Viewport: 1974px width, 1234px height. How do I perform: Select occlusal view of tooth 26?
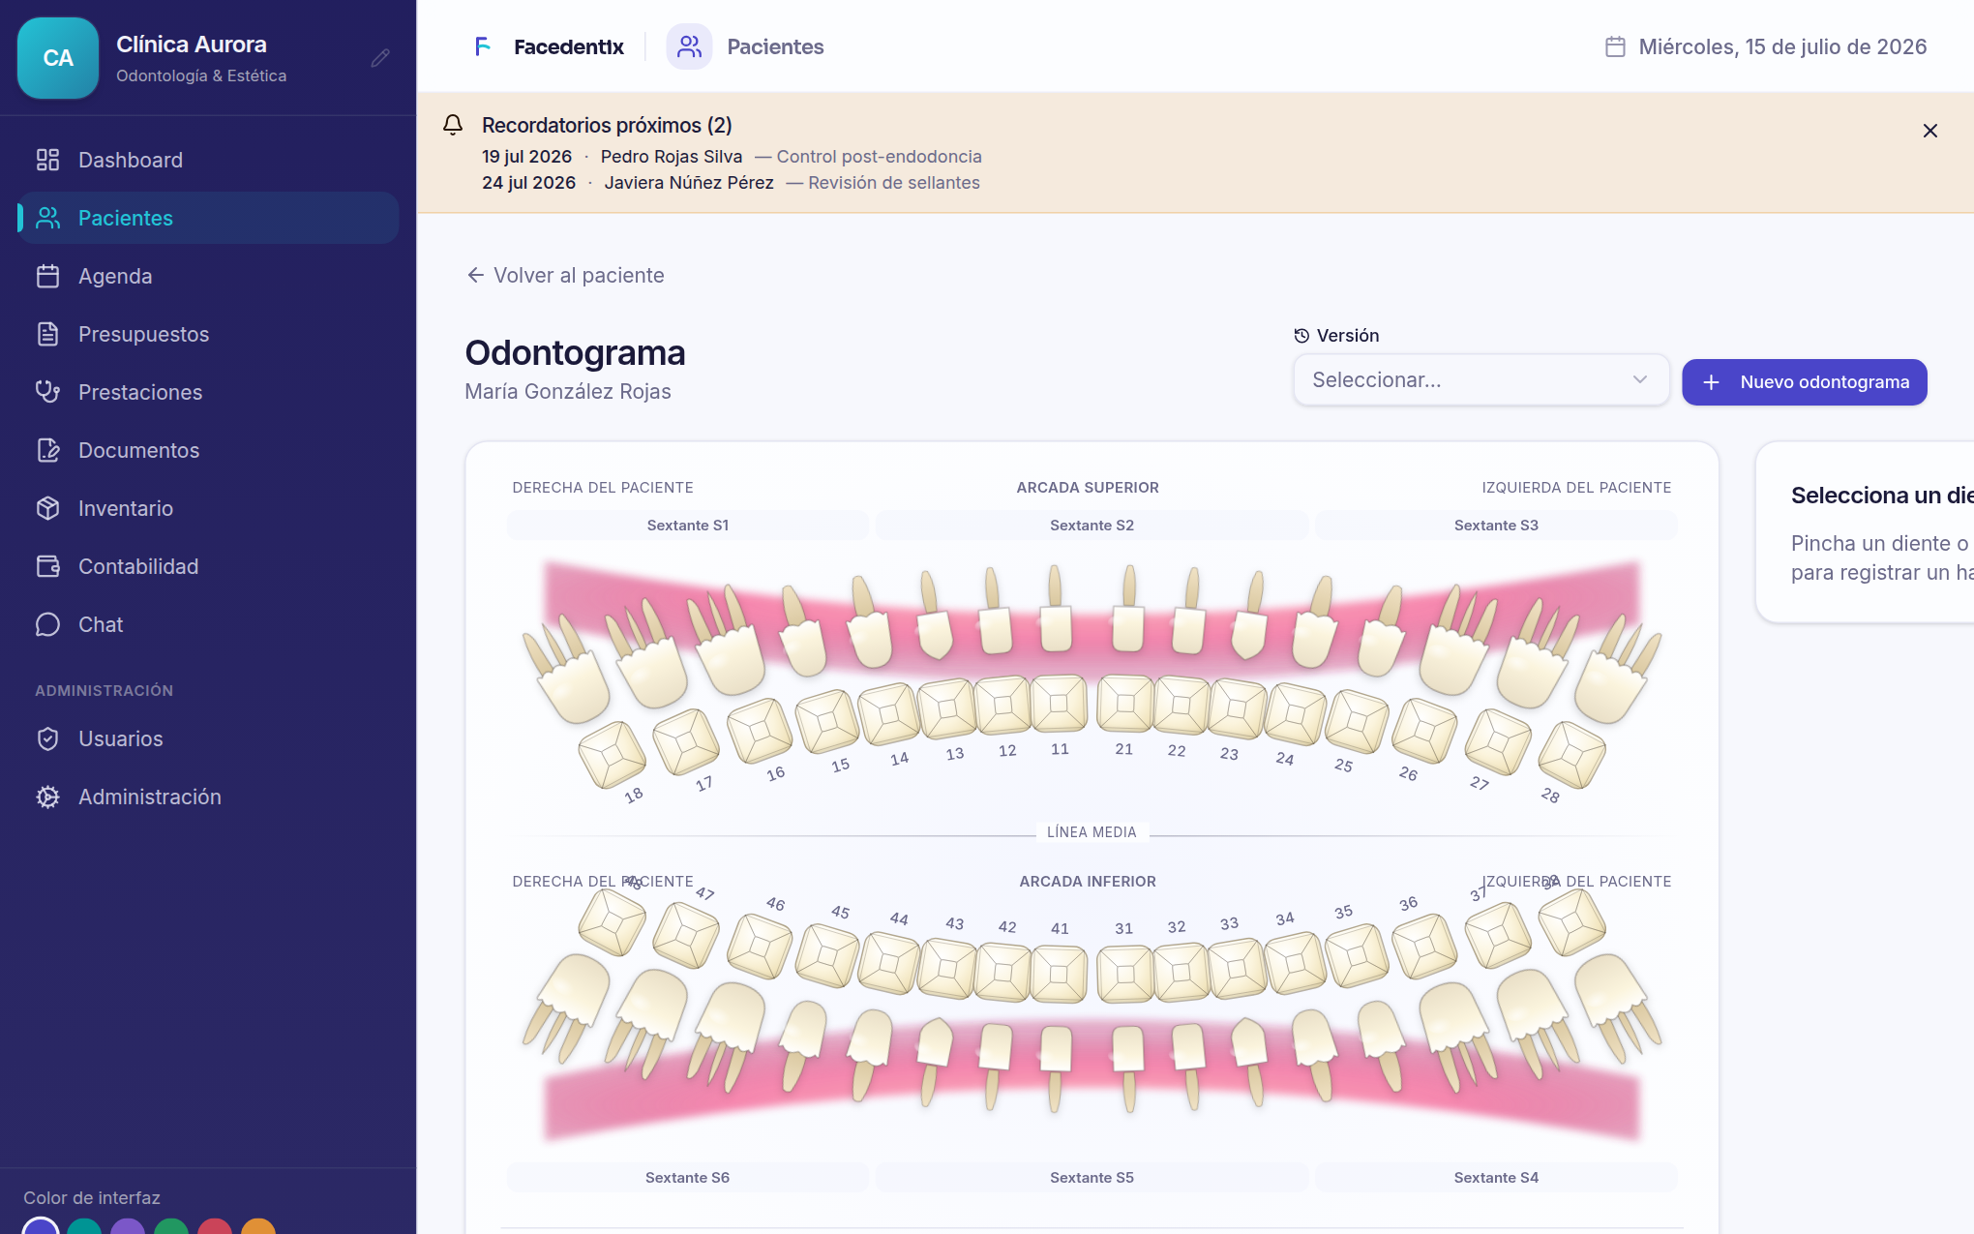tap(1424, 731)
